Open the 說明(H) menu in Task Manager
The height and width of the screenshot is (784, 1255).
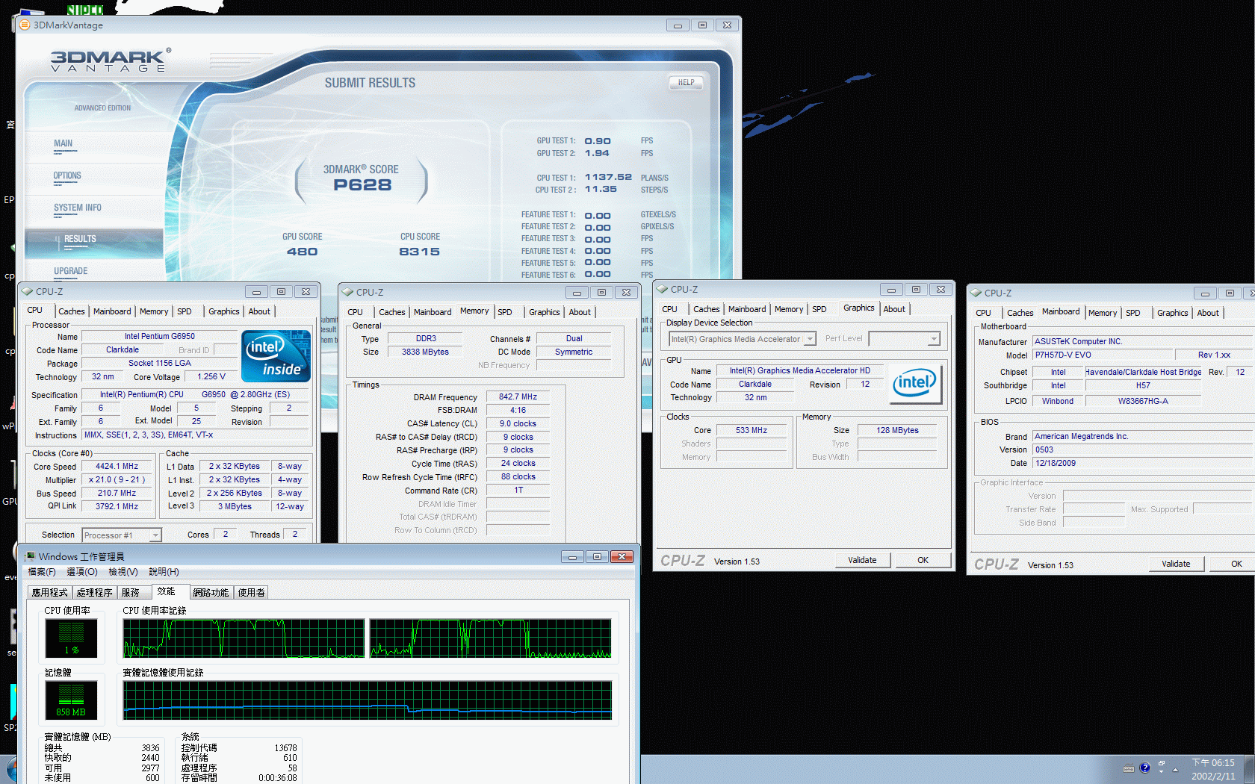164,572
